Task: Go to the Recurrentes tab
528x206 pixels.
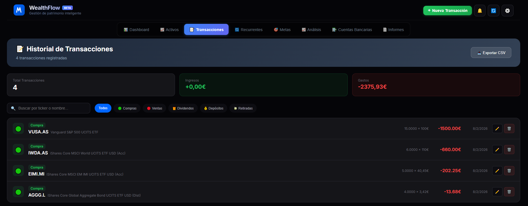Action: [x=249, y=30]
